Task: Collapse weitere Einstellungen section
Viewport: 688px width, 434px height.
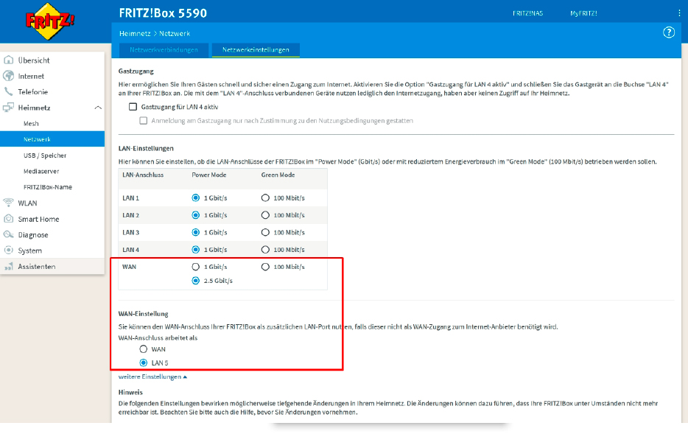Action: click(x=152, y=377)
